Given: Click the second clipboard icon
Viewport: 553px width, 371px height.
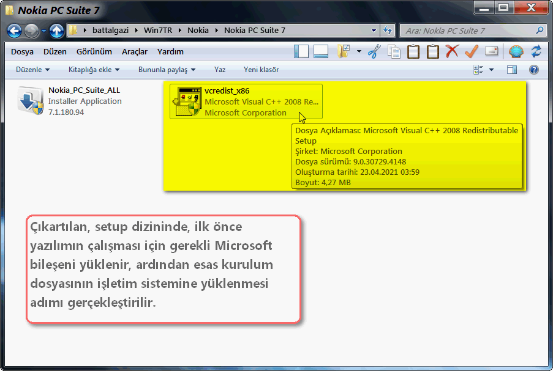Looking at the screenshot, I should tap(433, 51).
